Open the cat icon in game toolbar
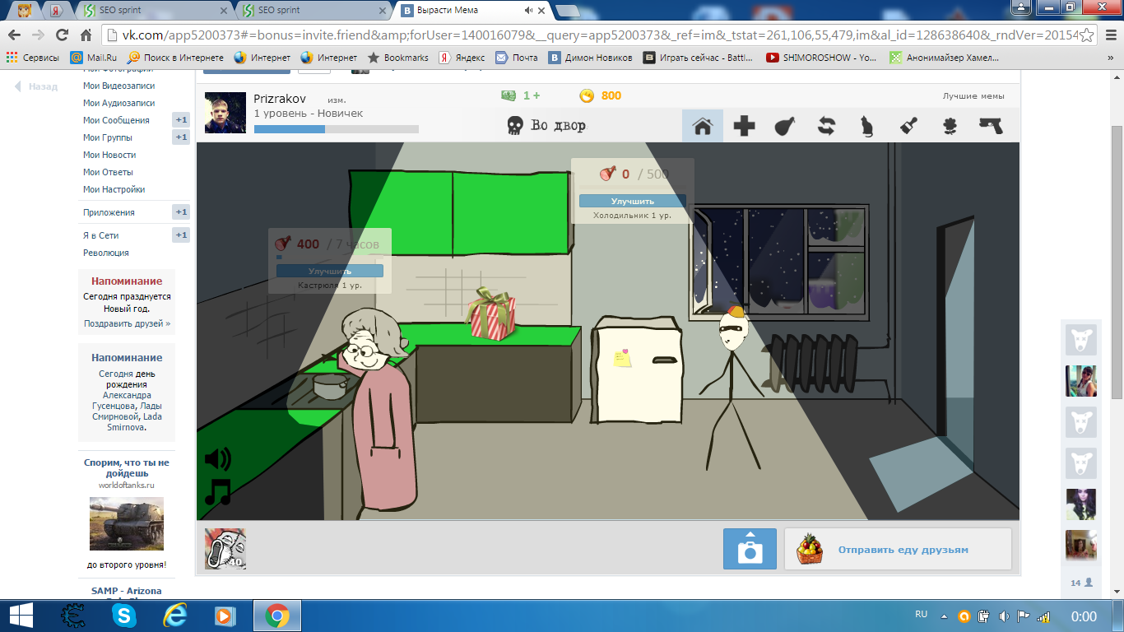The width and height of the screenshot is (1124, 632). (866, 126)
